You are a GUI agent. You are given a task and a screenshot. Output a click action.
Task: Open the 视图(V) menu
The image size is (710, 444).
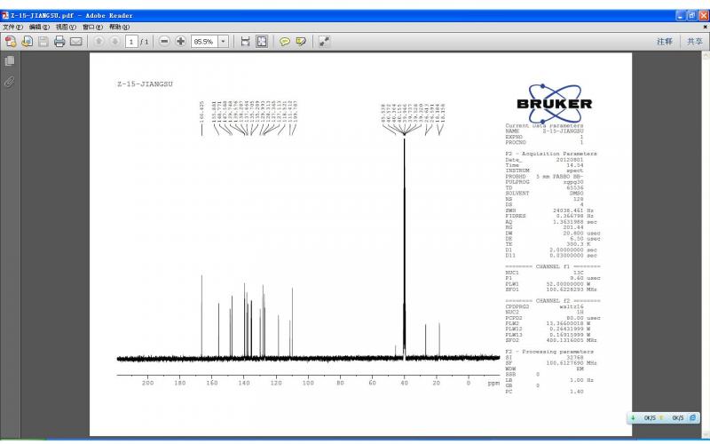pos(66,28)
